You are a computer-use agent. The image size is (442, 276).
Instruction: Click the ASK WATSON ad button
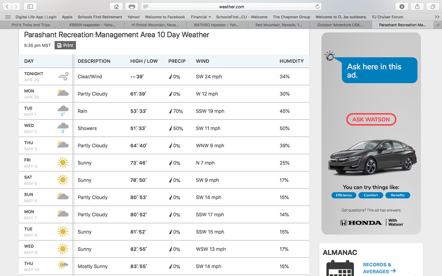371,119
